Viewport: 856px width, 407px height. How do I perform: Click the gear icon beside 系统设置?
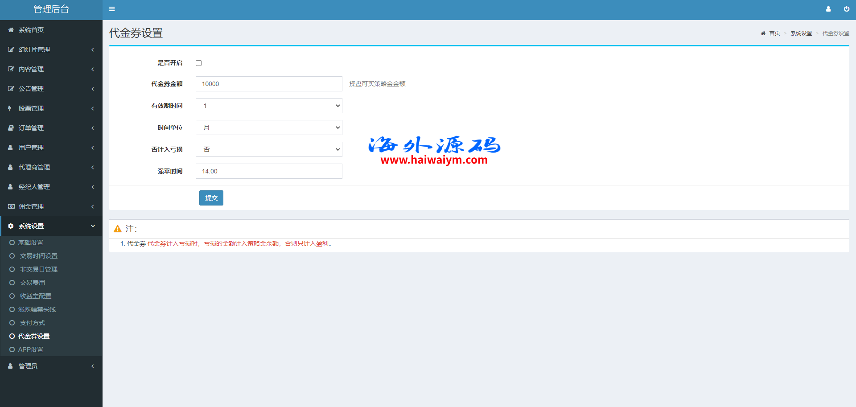(x=11, y=226)
